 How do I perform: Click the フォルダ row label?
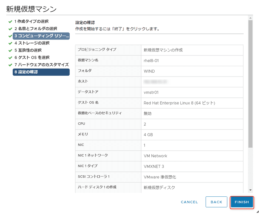[85, 71]
